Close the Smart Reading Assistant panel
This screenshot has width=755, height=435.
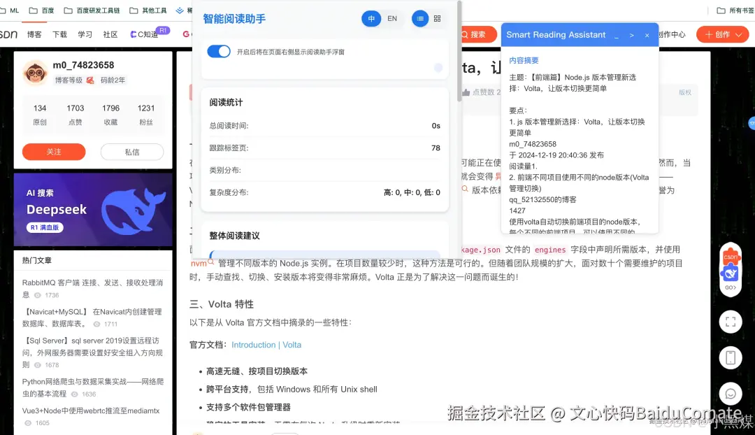(647, 36)
